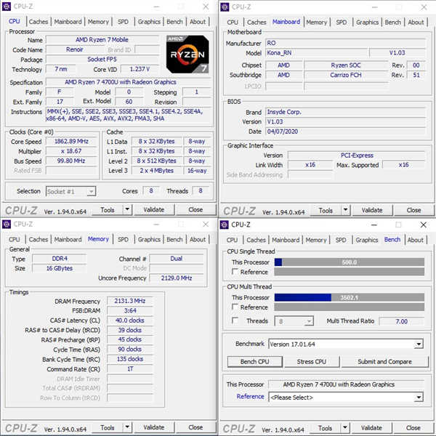
Task: Switch to Mainboard tab in CPU window
Action: [68, 22]
